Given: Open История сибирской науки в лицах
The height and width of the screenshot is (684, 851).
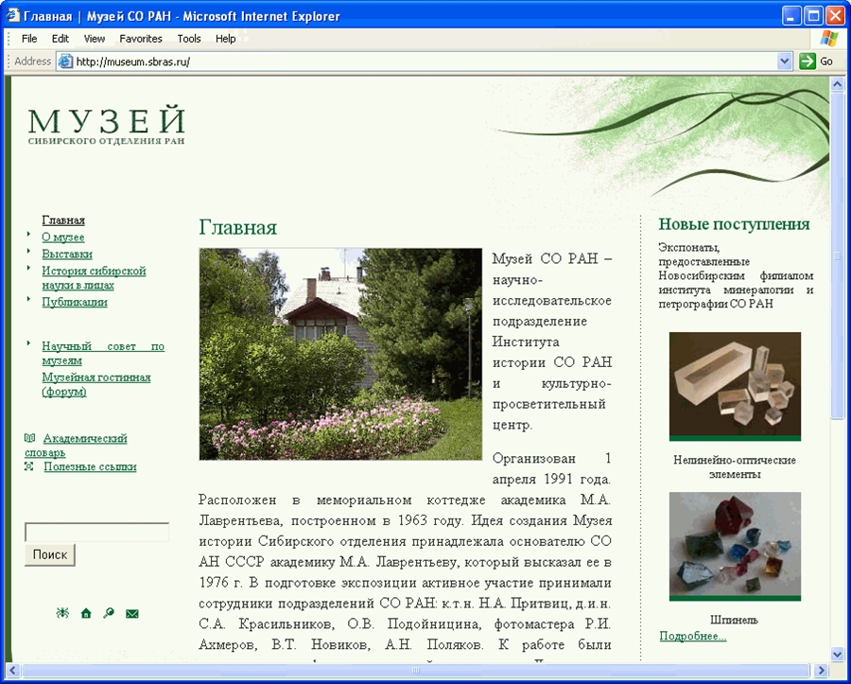Looking at the screenshot, I should 94,278.
